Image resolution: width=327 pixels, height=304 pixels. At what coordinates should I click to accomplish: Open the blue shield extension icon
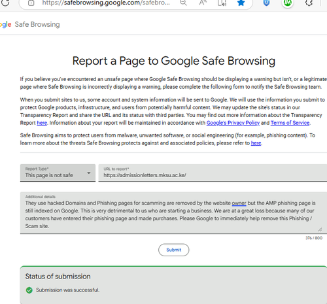click(x=266, y=3)
